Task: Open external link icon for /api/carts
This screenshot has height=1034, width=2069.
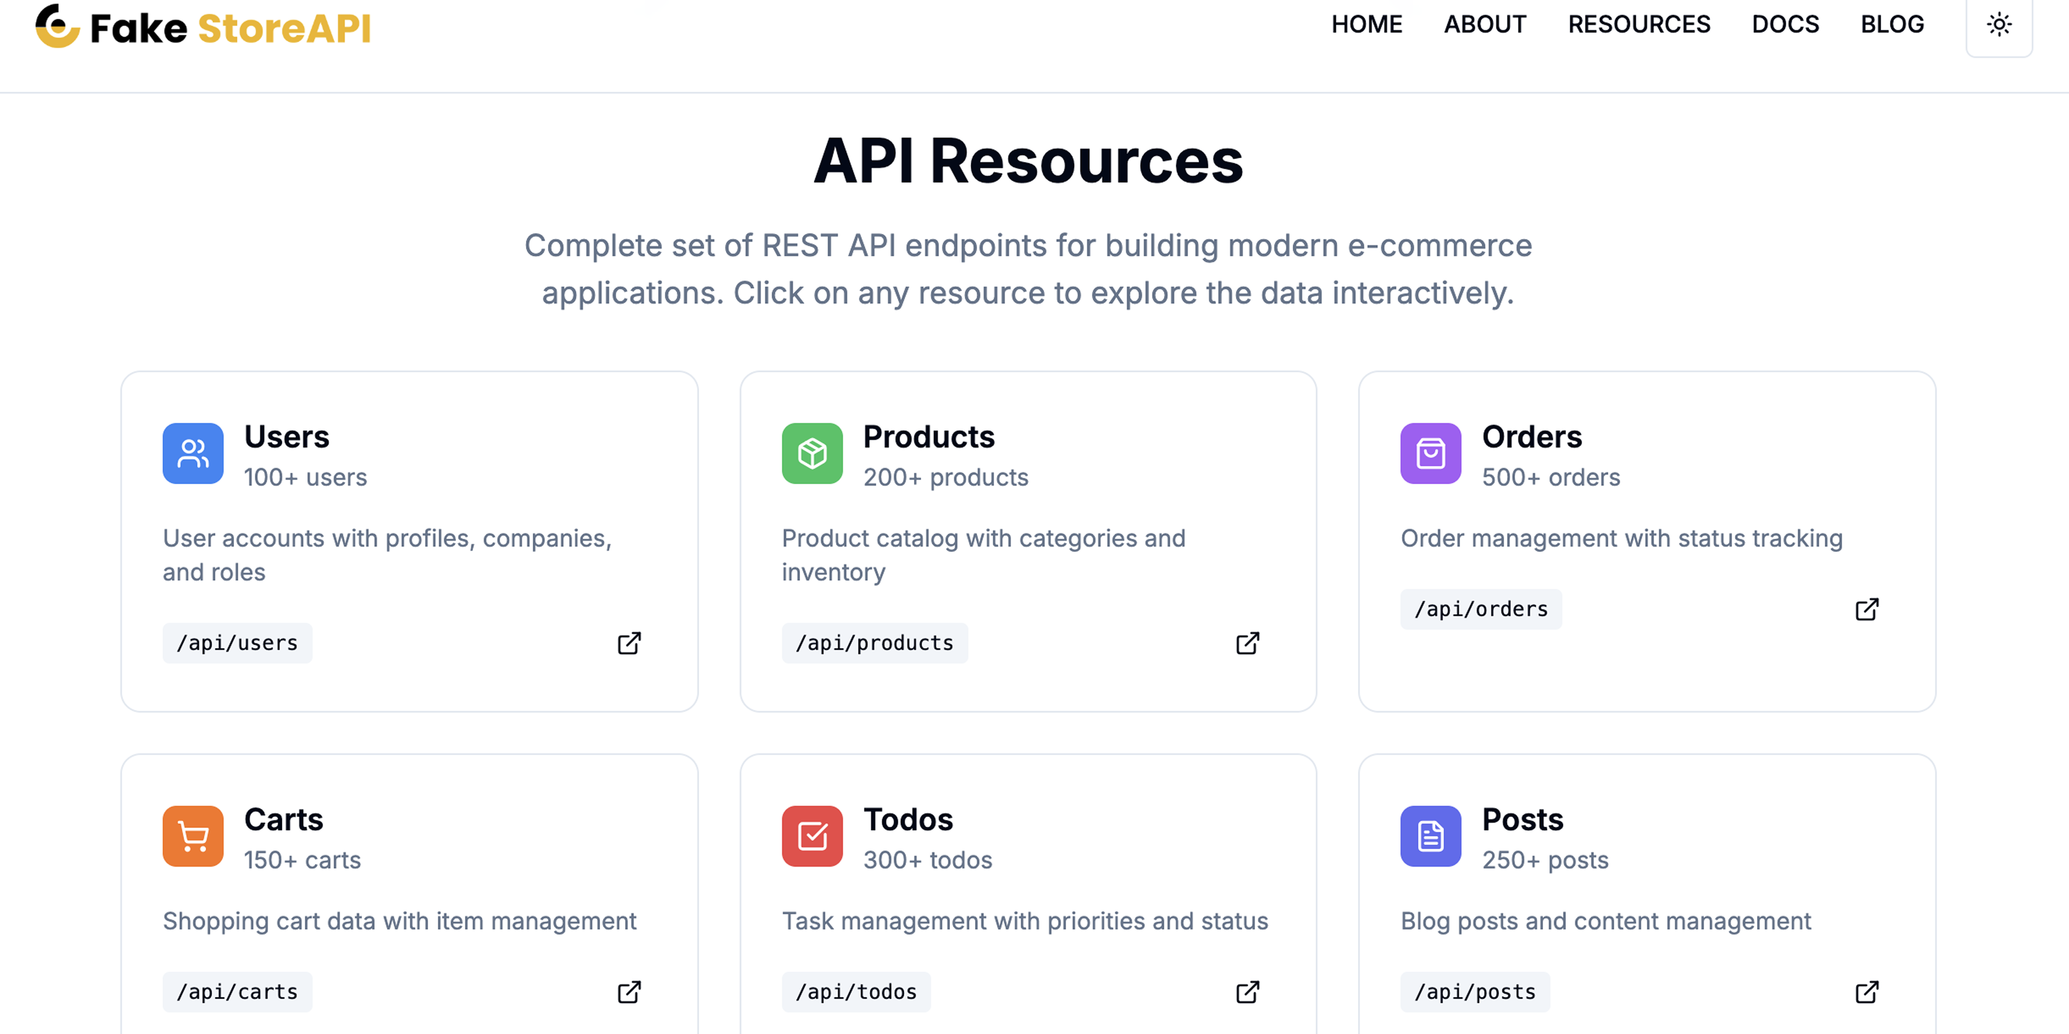Action: [x=629, y=992]
